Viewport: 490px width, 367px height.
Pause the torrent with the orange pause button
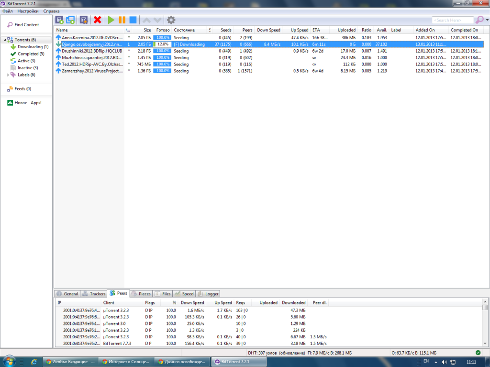pyautogui.click(x=122, y=20)
